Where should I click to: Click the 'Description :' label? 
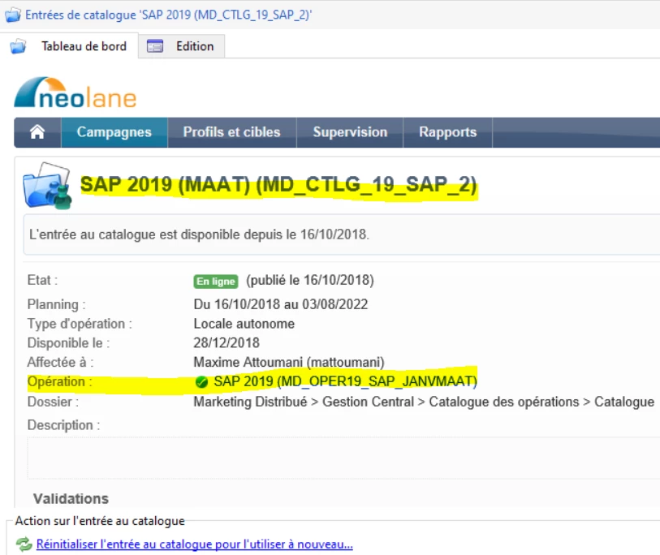pos(64,425)
